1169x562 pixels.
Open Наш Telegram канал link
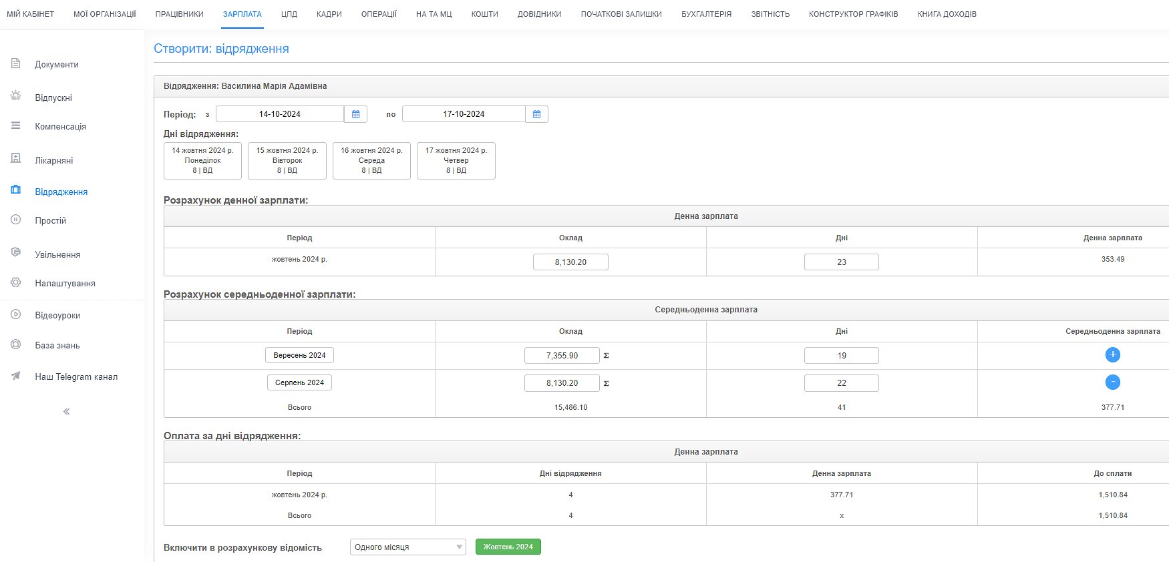tap(76, 376)
